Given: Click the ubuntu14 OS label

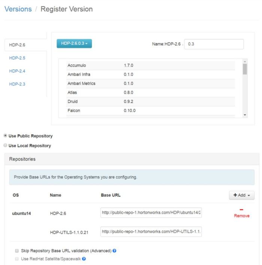Looking at the screenshot, I should coord(21,213).
